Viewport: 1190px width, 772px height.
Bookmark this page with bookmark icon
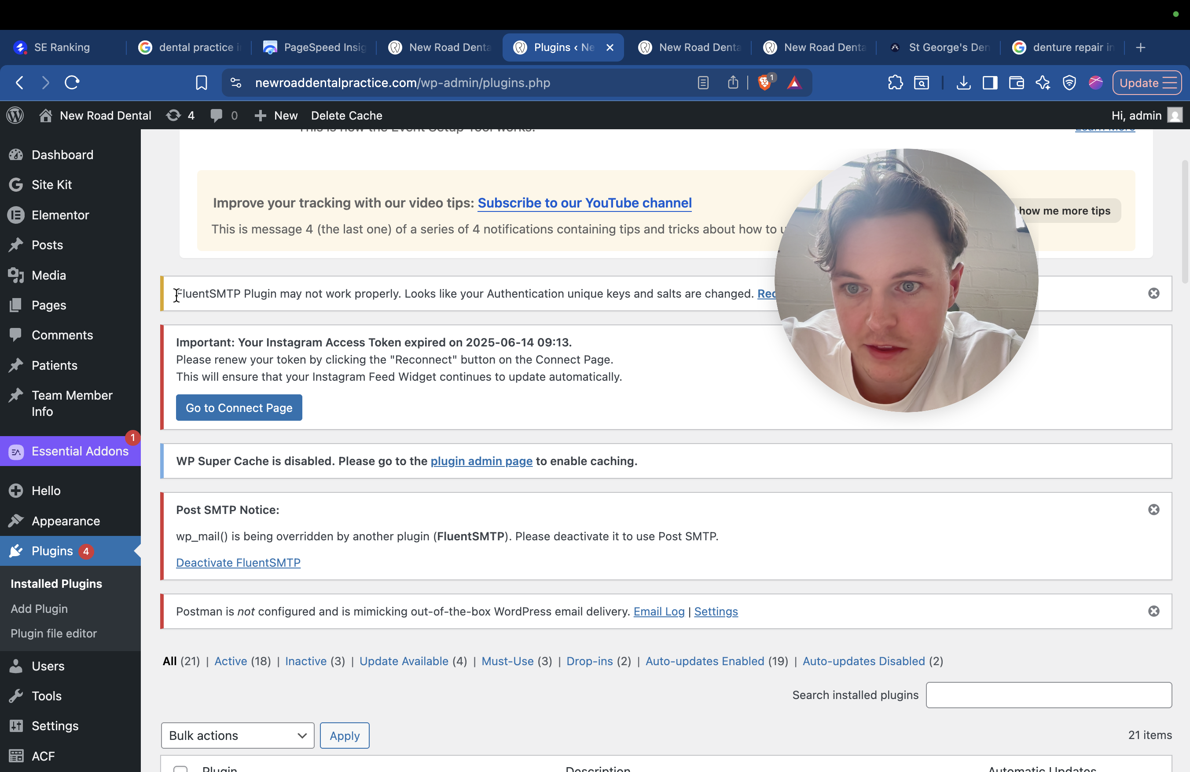click(201, 82)
